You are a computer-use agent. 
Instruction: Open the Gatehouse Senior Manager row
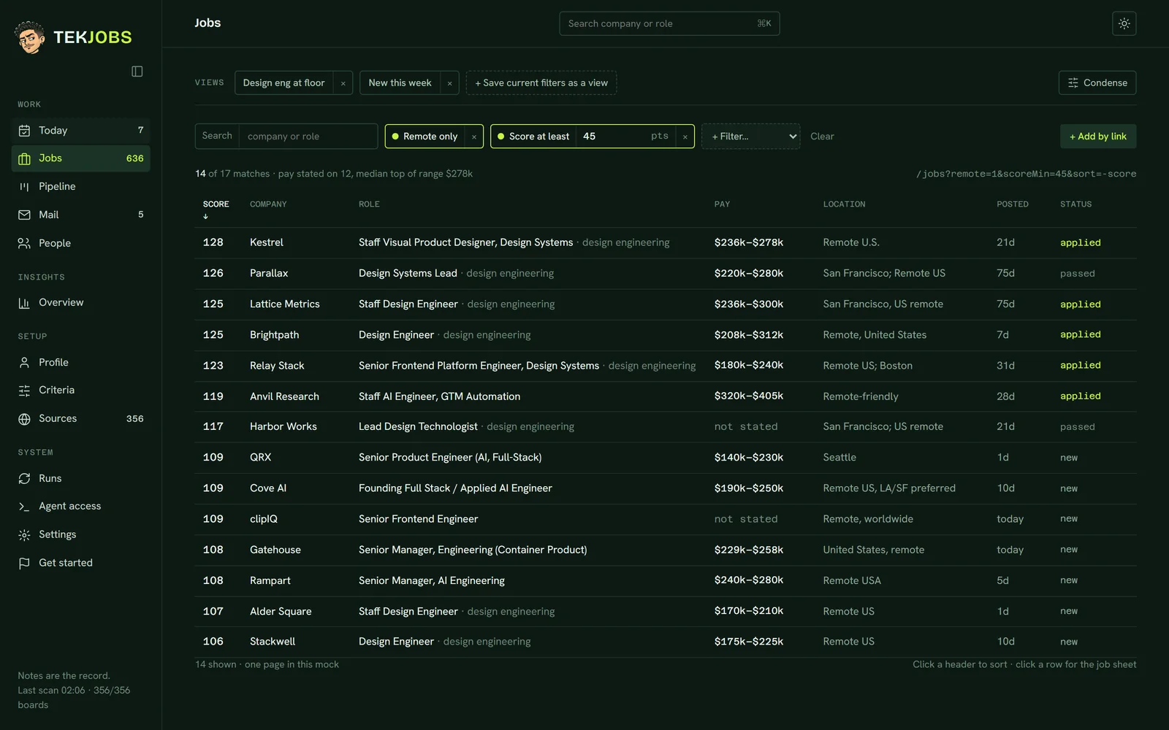tap(666, 550)
